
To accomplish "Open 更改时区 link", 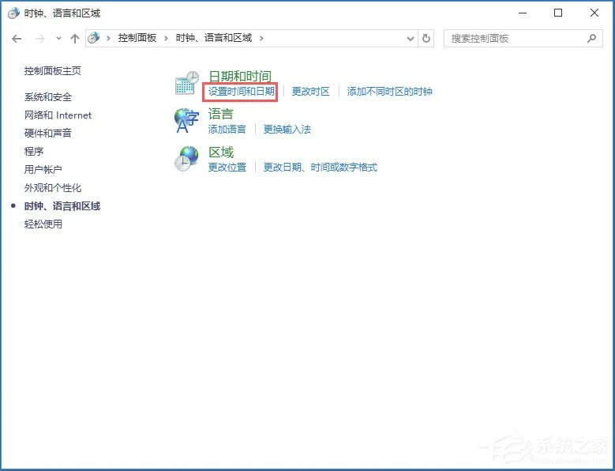I will (310, 92).
